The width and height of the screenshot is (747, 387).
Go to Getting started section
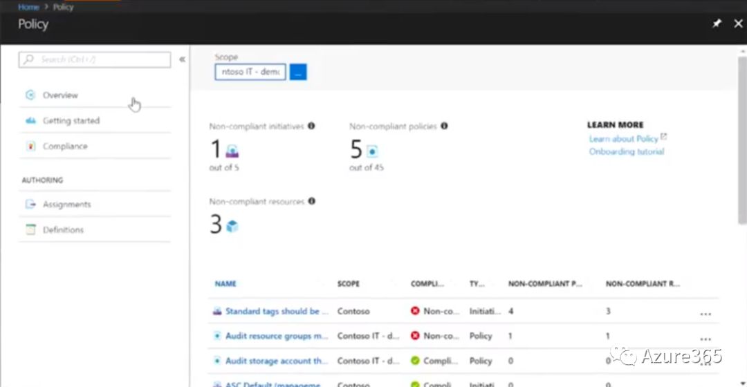pos(71,121)
